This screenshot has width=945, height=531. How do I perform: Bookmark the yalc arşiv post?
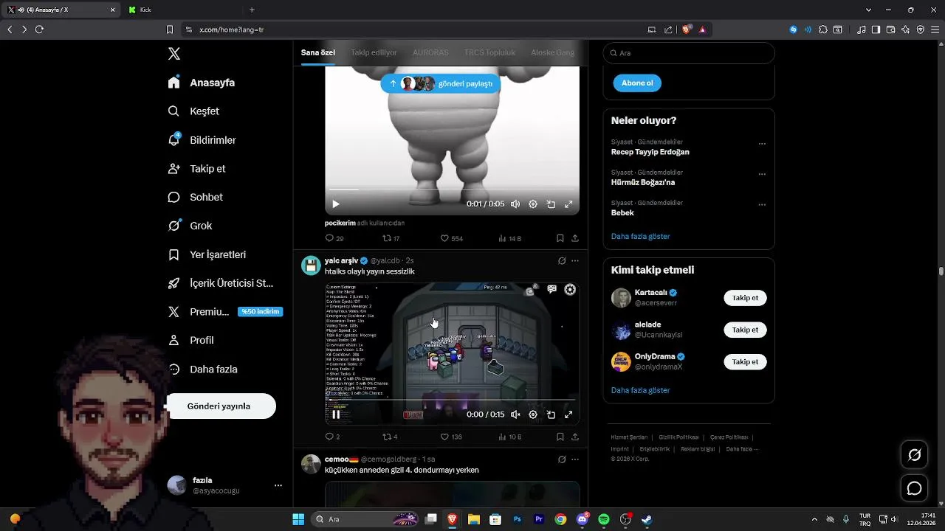[x=560, y=437]
